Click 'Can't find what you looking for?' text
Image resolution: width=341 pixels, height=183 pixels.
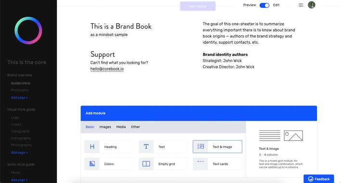(119, 63)
